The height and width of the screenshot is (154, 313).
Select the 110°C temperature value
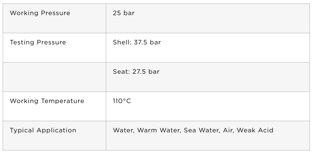(x=122, y=101)
